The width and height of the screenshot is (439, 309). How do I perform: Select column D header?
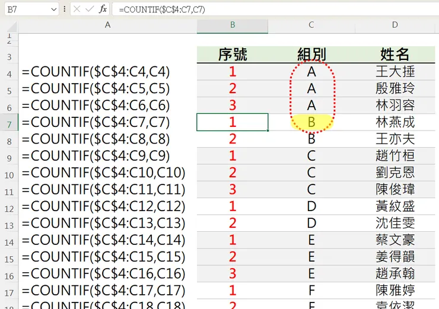[395, 25]
